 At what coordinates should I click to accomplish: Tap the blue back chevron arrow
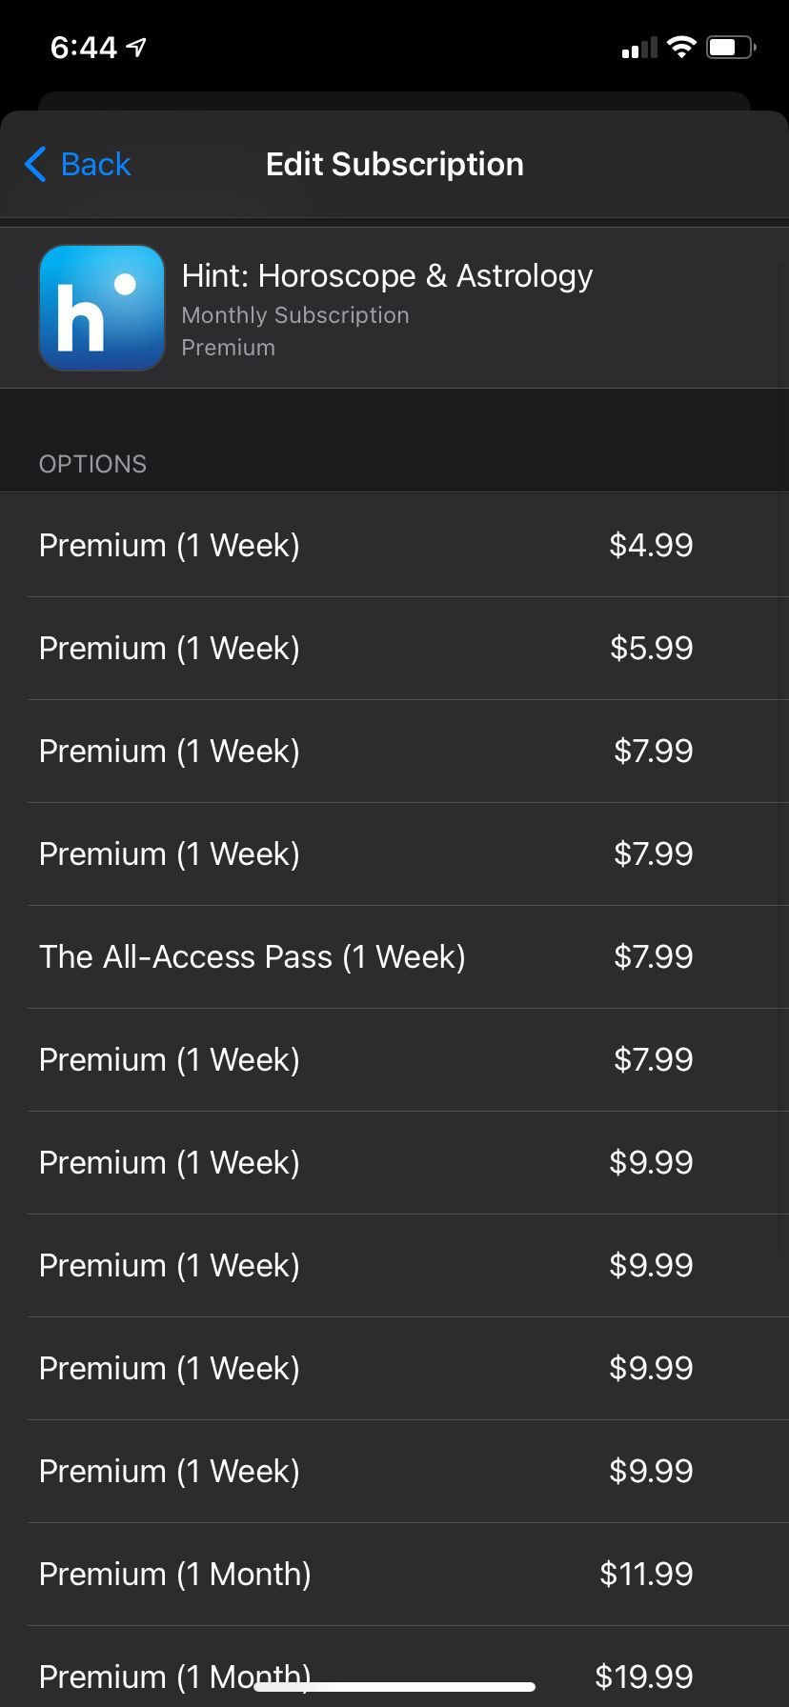(35, 164)
